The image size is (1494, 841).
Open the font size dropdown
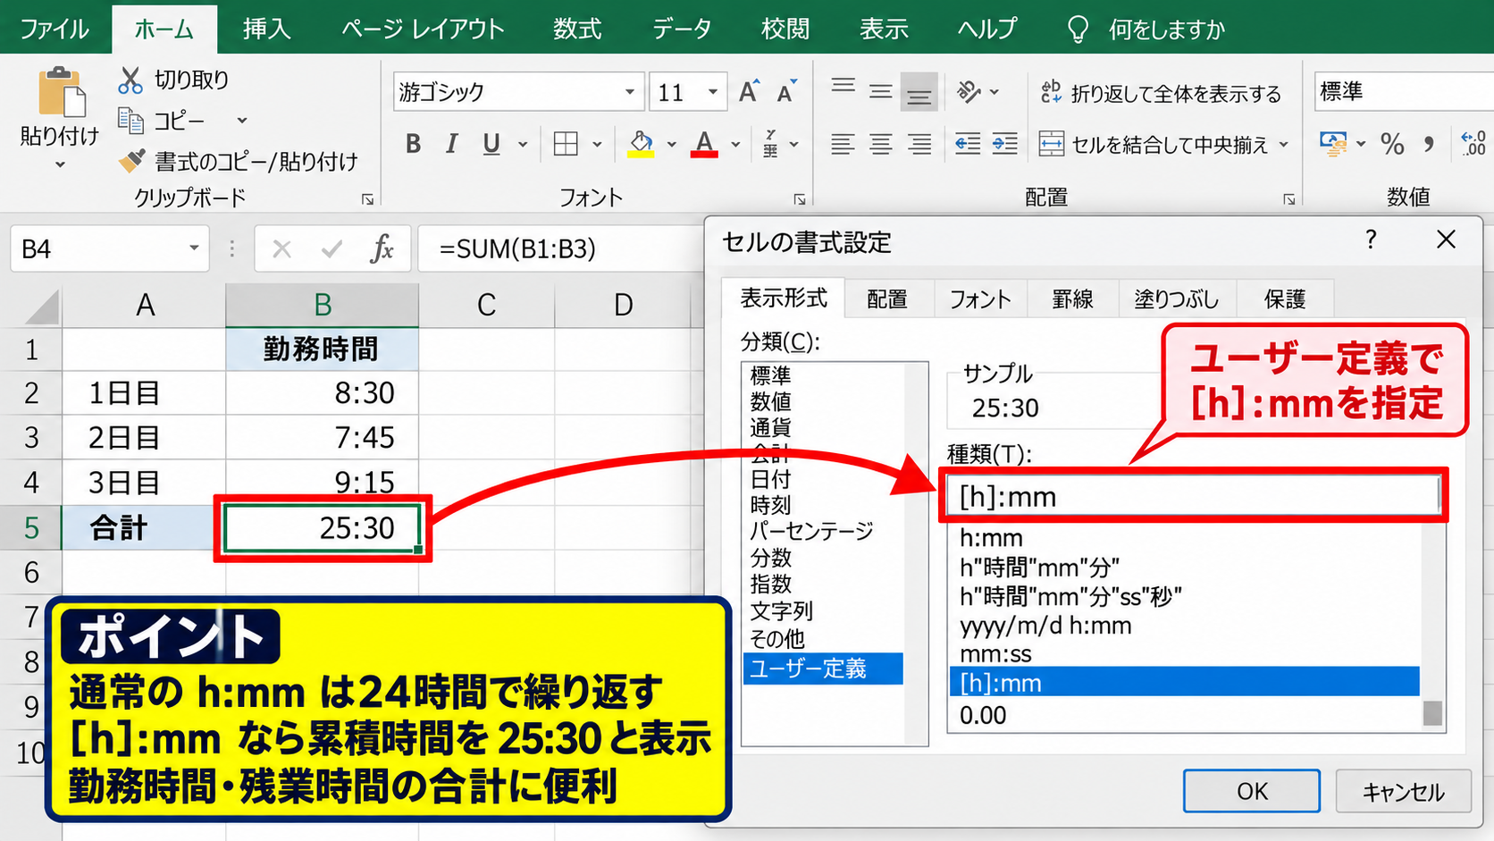713,92
